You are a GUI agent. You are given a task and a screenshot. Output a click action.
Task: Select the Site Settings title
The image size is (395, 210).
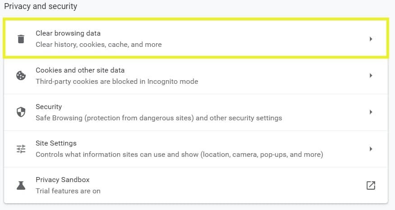pyautogui.click(x=56, y=143)
